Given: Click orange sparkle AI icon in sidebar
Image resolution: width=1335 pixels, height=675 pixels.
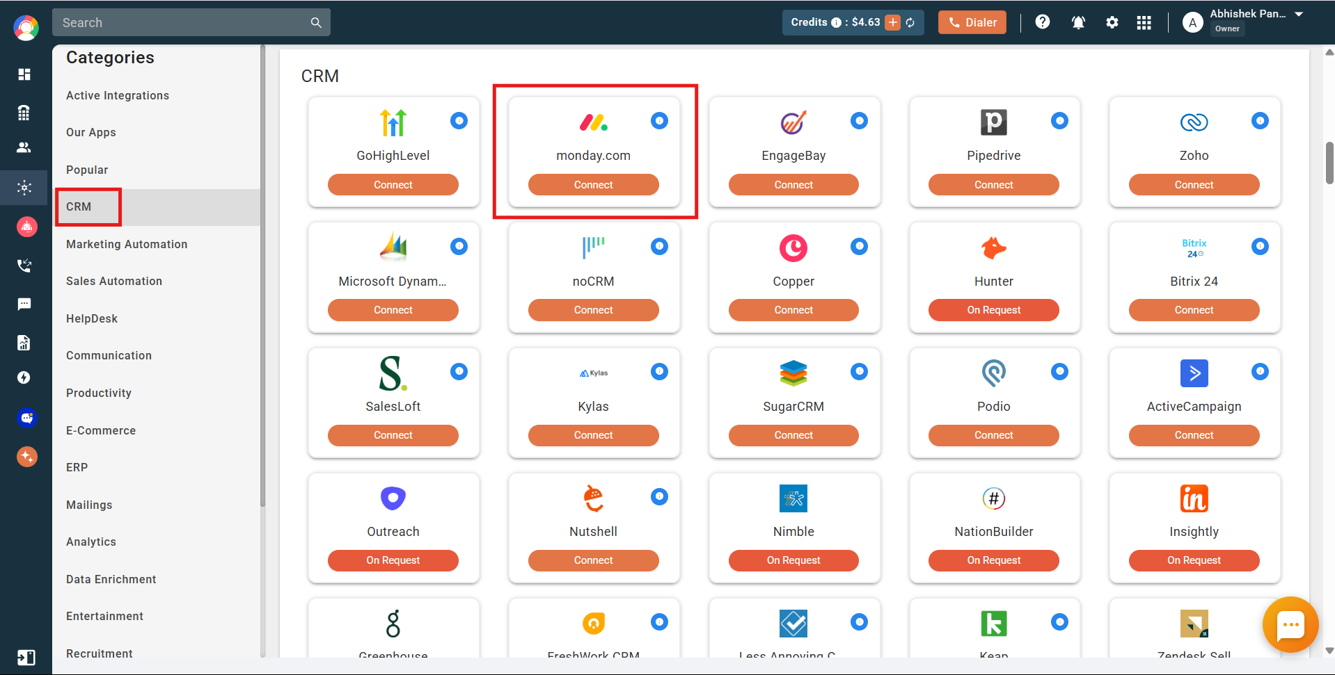Looking at the screenshot, I should click(x=26, y=457).
